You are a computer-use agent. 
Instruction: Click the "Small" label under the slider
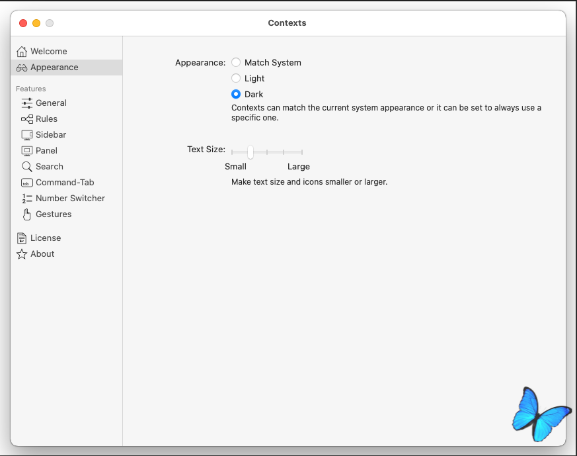pos(235,167)
